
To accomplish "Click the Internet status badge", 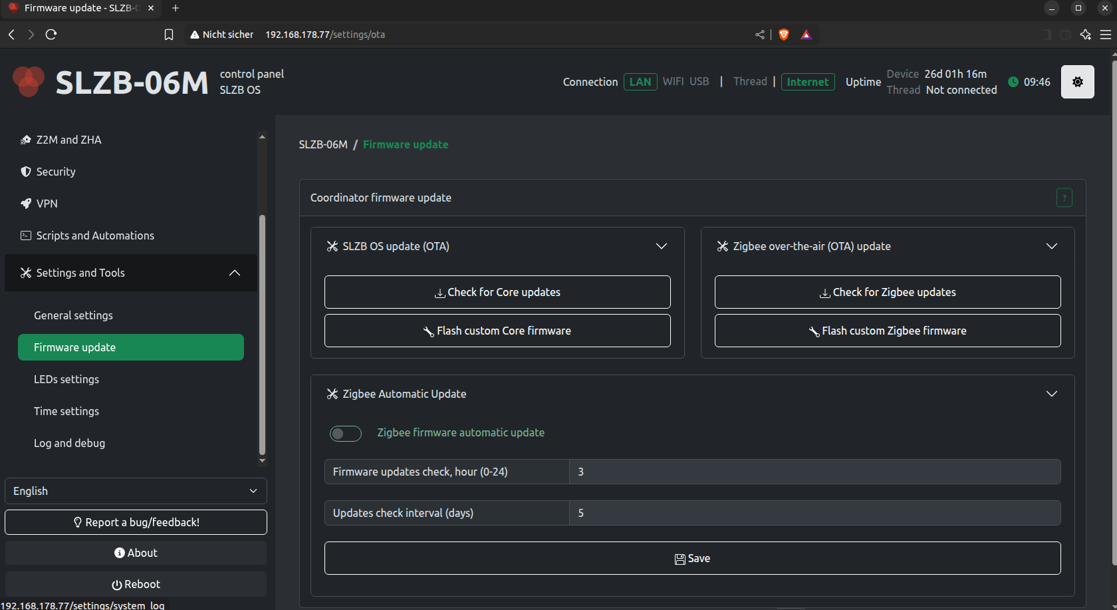I will click(x=808, y=82).
